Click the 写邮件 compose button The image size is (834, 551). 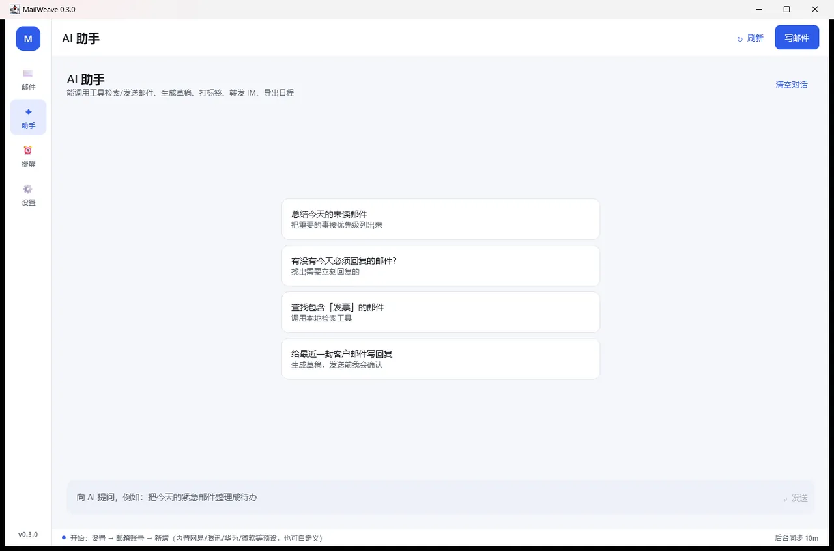797,38
